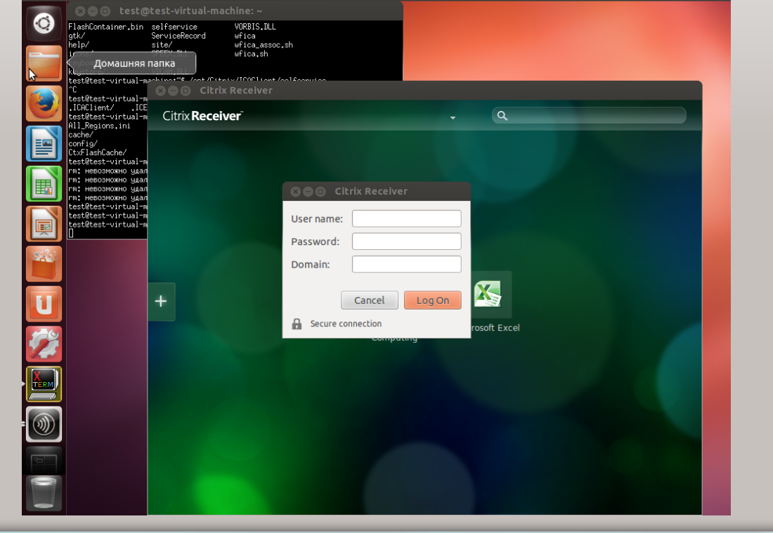The height and width of the screenshot is (533, 773).
Task: Click the Cancel button in login dialog
Action: point(369,301)
